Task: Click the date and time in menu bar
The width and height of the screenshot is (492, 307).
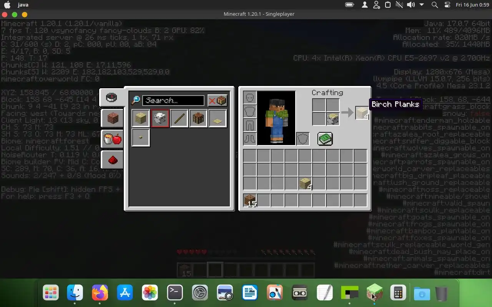Action: click(472, 5)
